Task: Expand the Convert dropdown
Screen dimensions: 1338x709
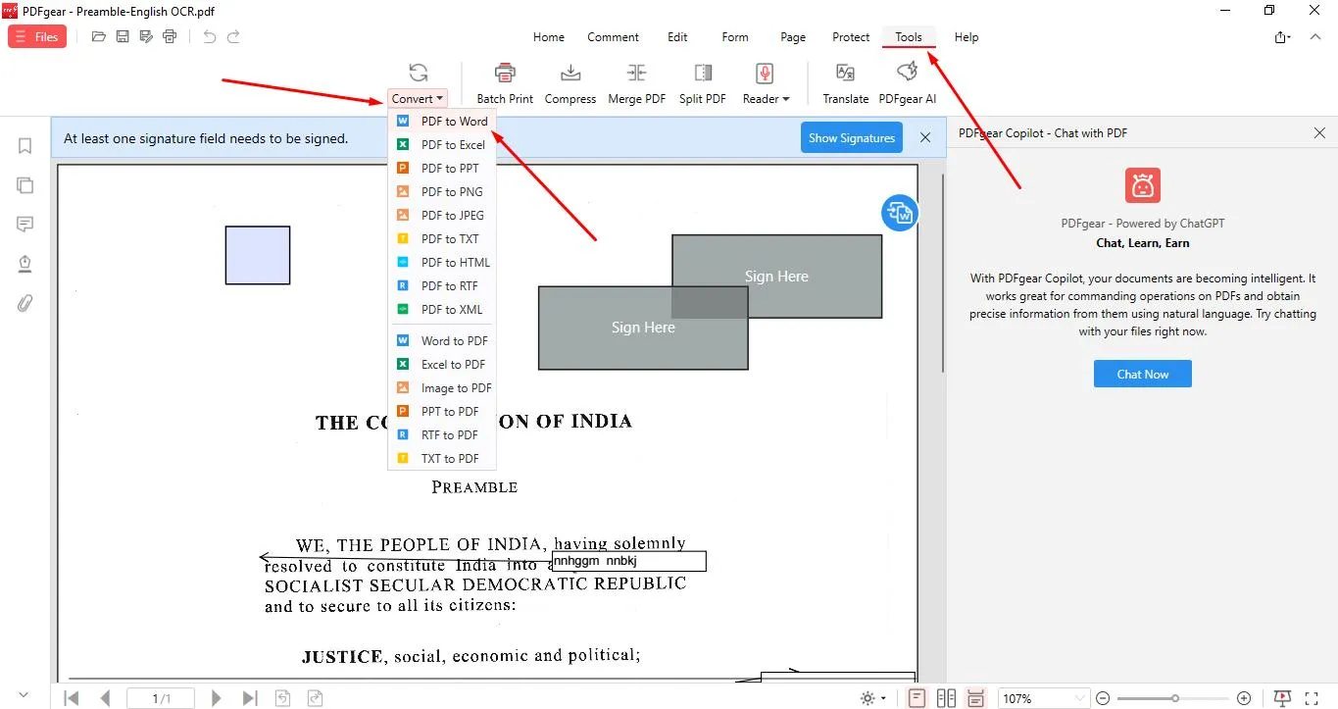Action: (418, 98)
